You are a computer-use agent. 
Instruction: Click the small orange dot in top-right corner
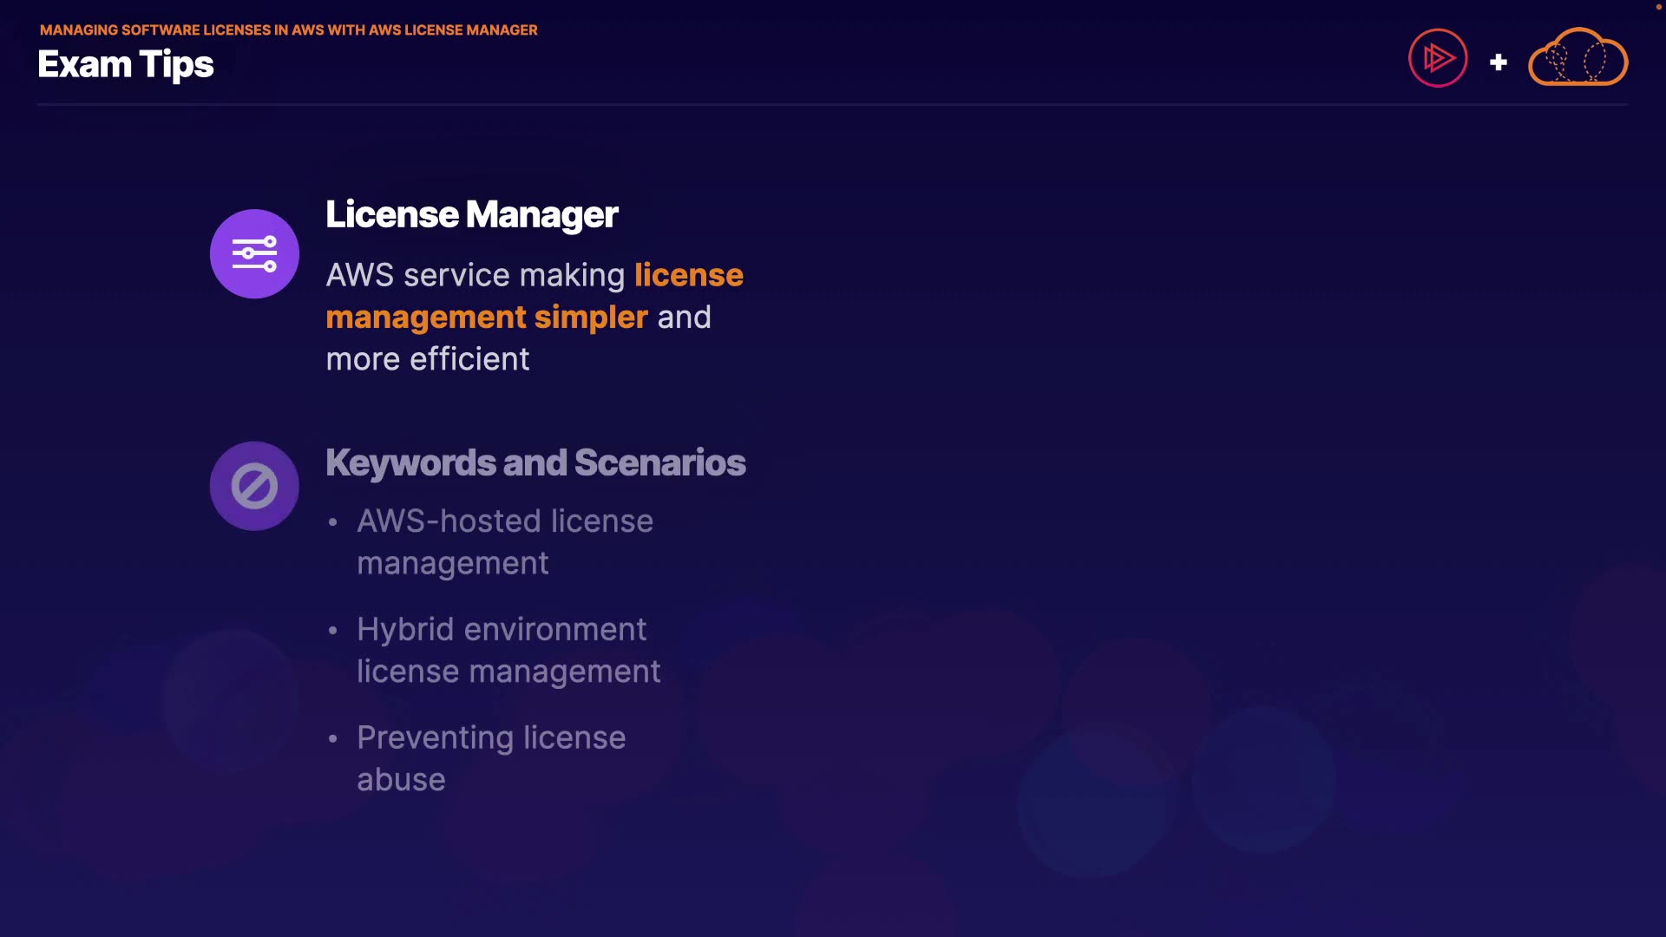(x=1658, y=7)
